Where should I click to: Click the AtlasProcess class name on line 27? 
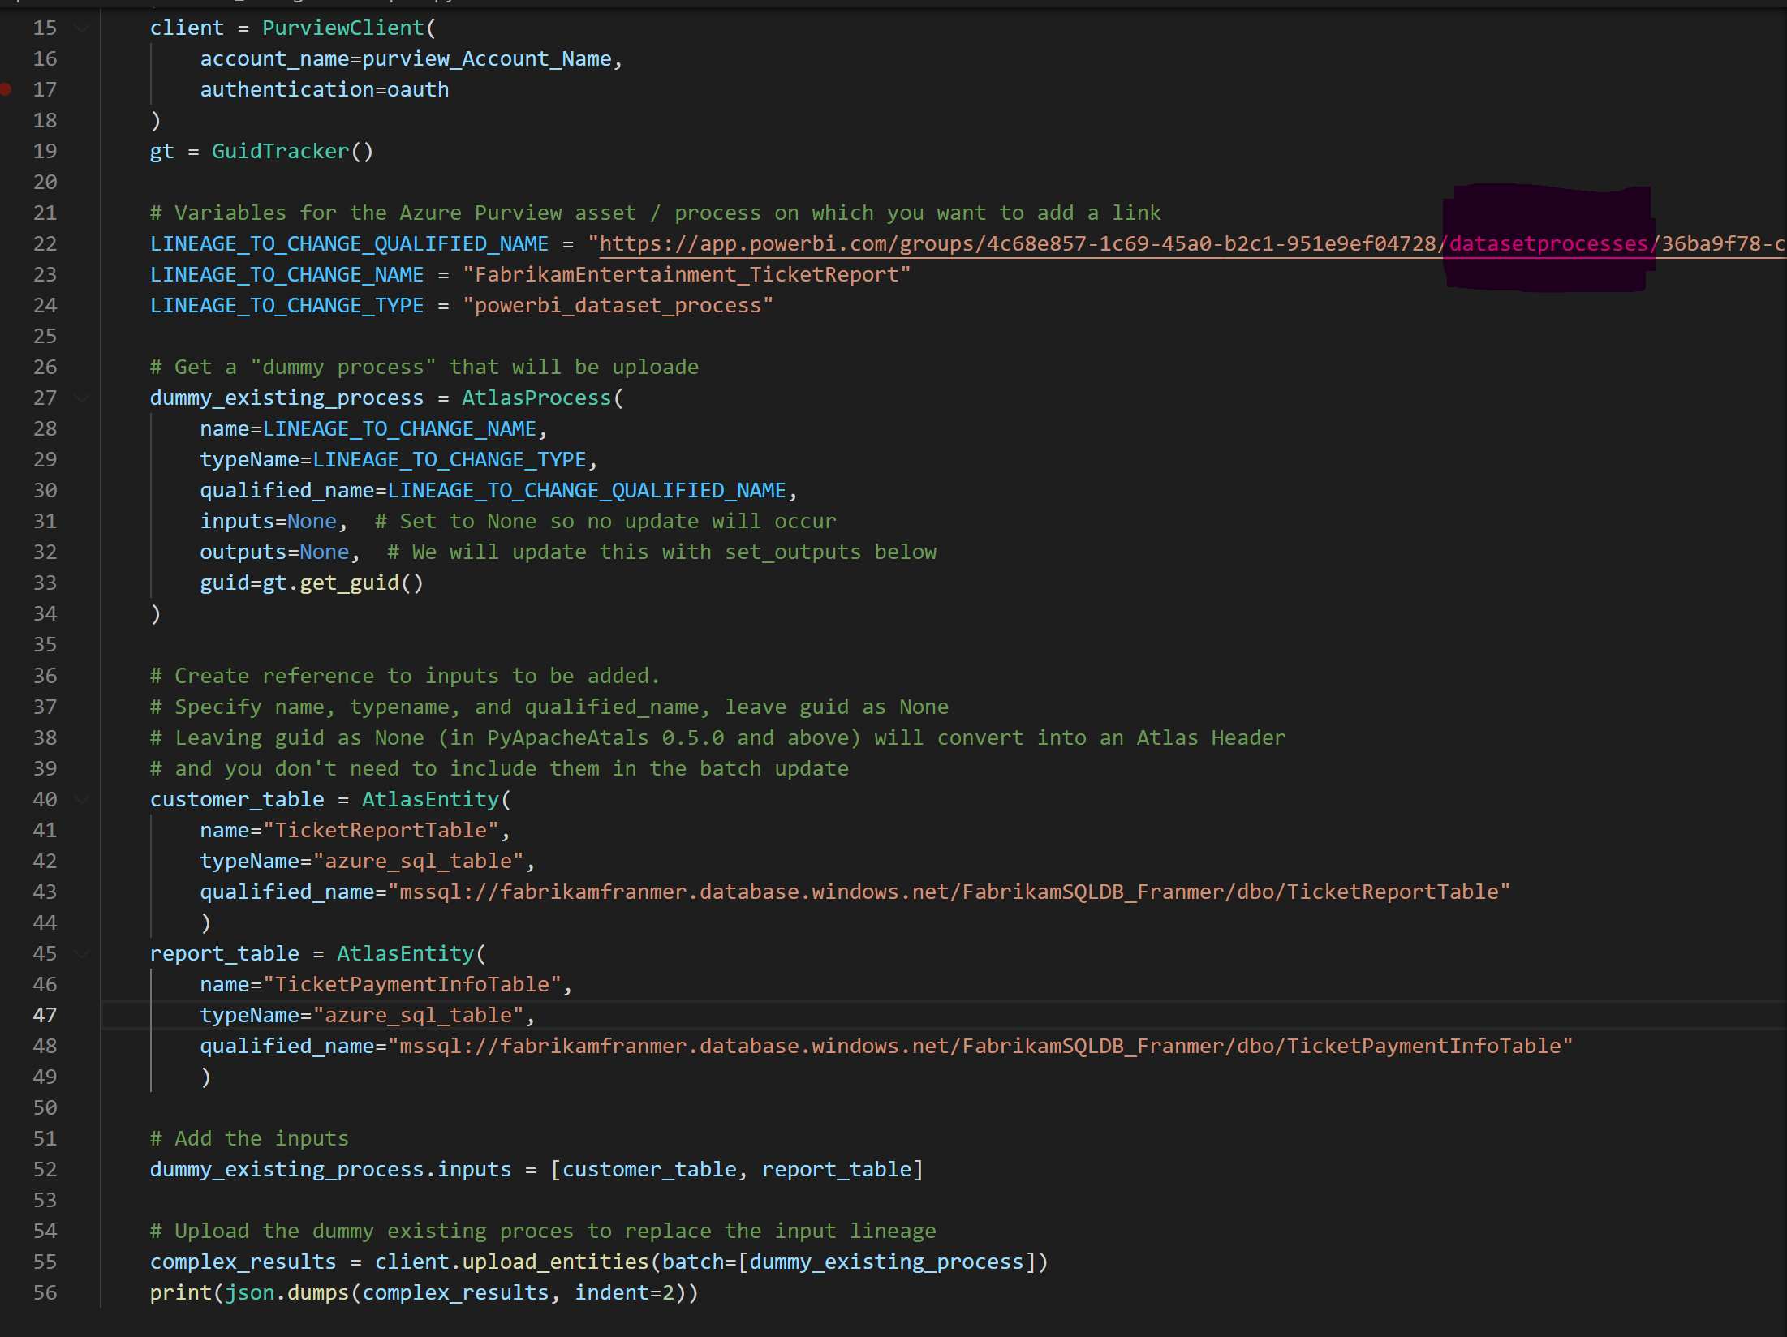coord(536,398)
